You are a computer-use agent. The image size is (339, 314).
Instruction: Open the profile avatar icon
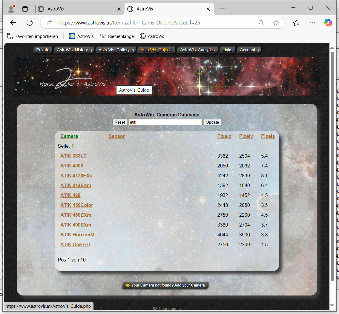11,9
